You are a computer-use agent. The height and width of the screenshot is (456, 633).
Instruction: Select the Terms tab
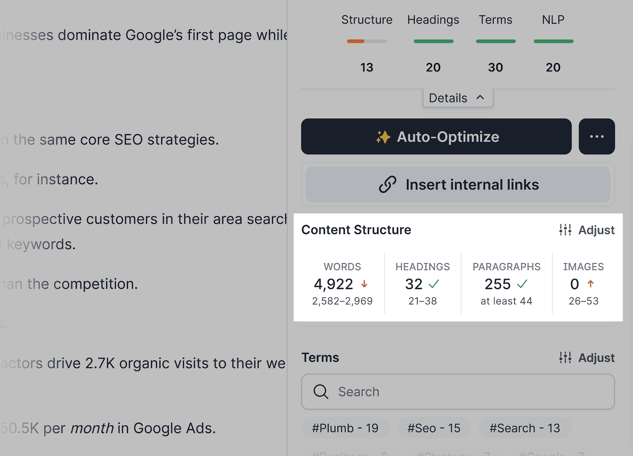click(495, 20)
